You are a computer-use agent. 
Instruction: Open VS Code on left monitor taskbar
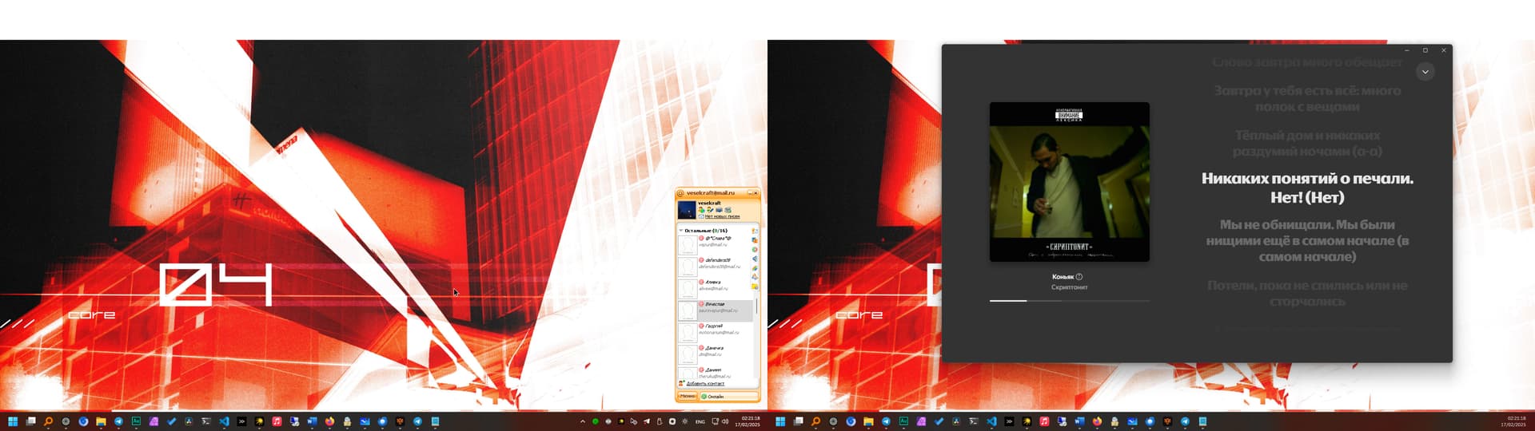[224, 421]
